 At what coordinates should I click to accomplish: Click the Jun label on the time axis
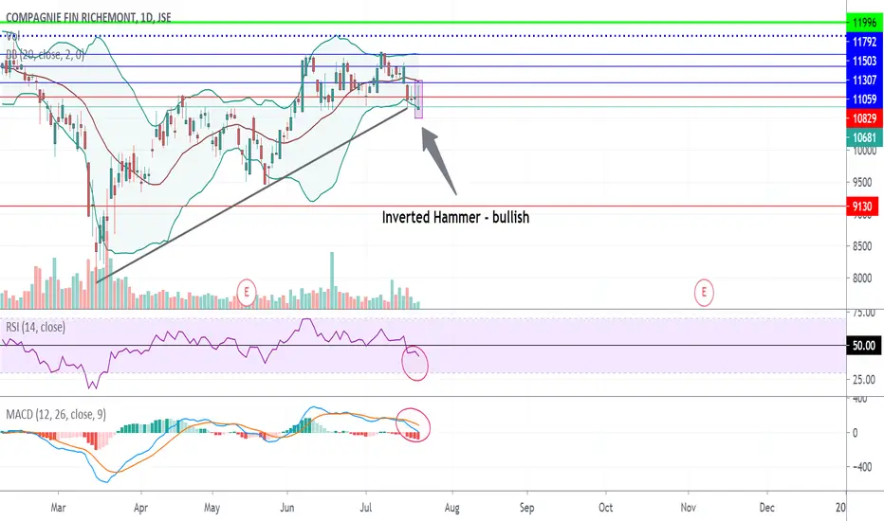pos(287,508)
